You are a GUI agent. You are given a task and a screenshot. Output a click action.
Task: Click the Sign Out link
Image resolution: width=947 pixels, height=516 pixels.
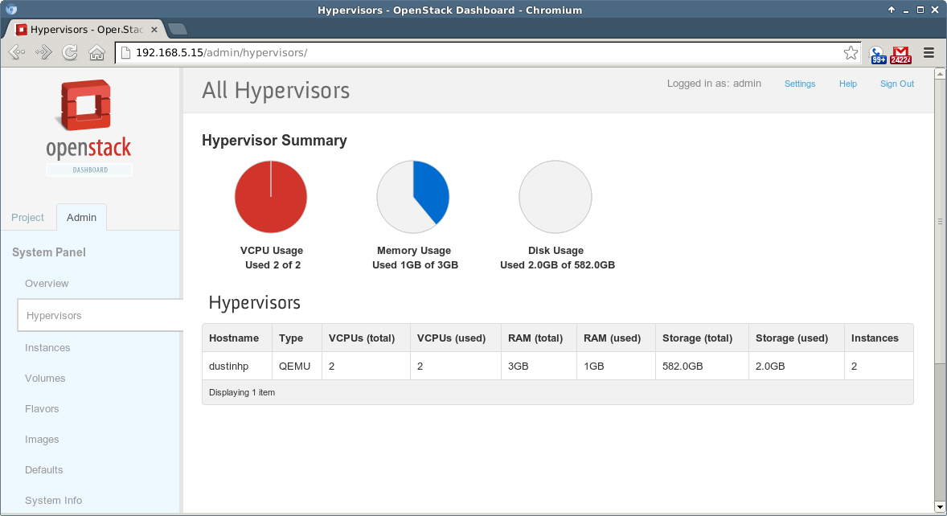(x=896, y=84)
